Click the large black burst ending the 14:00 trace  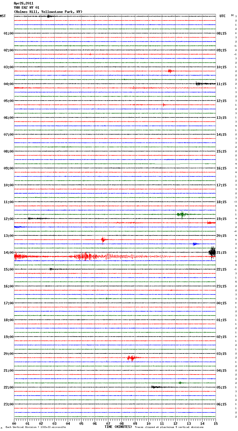(x=212, y=252)
